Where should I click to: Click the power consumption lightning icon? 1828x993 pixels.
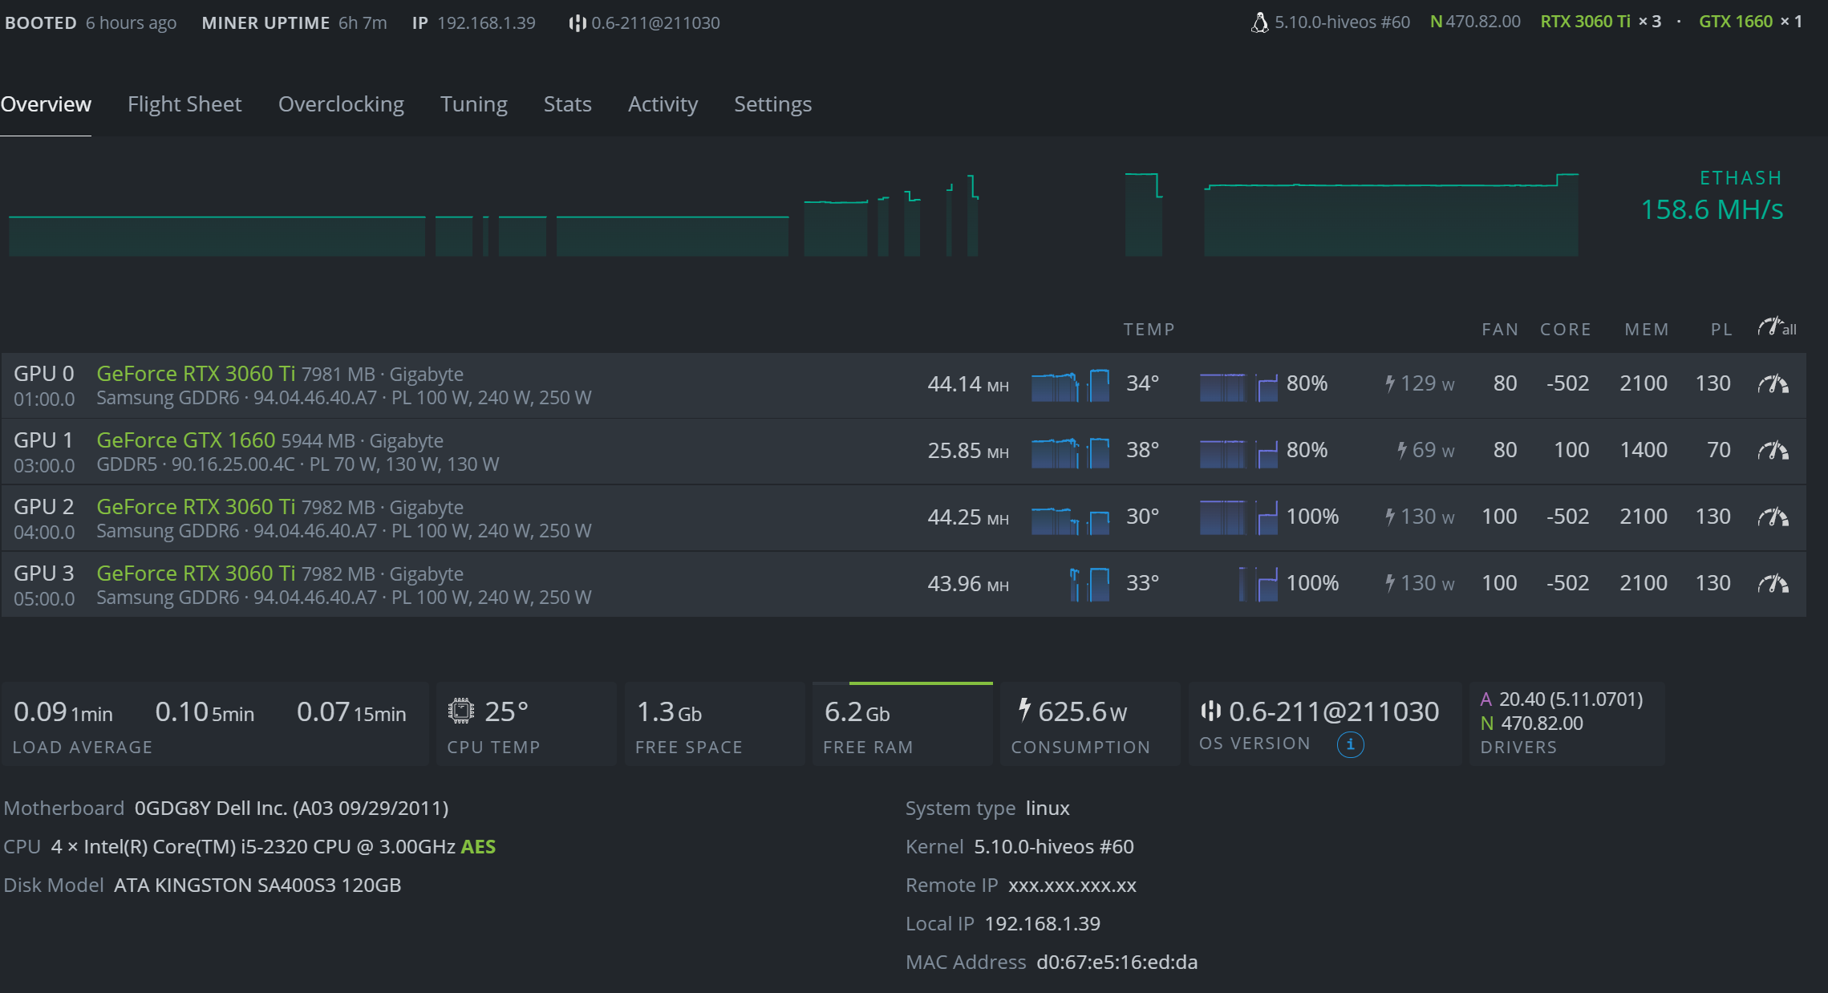pyautogui.click(x=1023, y=709)
